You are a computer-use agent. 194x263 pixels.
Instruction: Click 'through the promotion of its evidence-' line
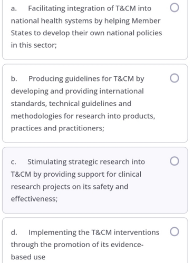(x=77, y=245)
